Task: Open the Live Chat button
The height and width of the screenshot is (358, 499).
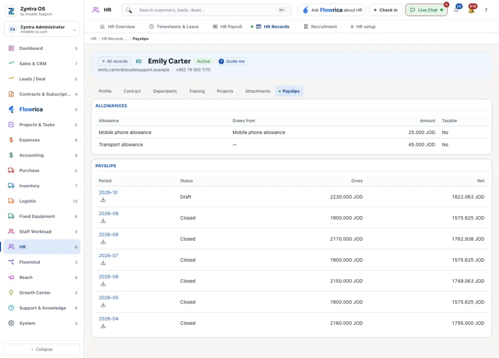Action: pyautogui.click(x=426, y=10)
